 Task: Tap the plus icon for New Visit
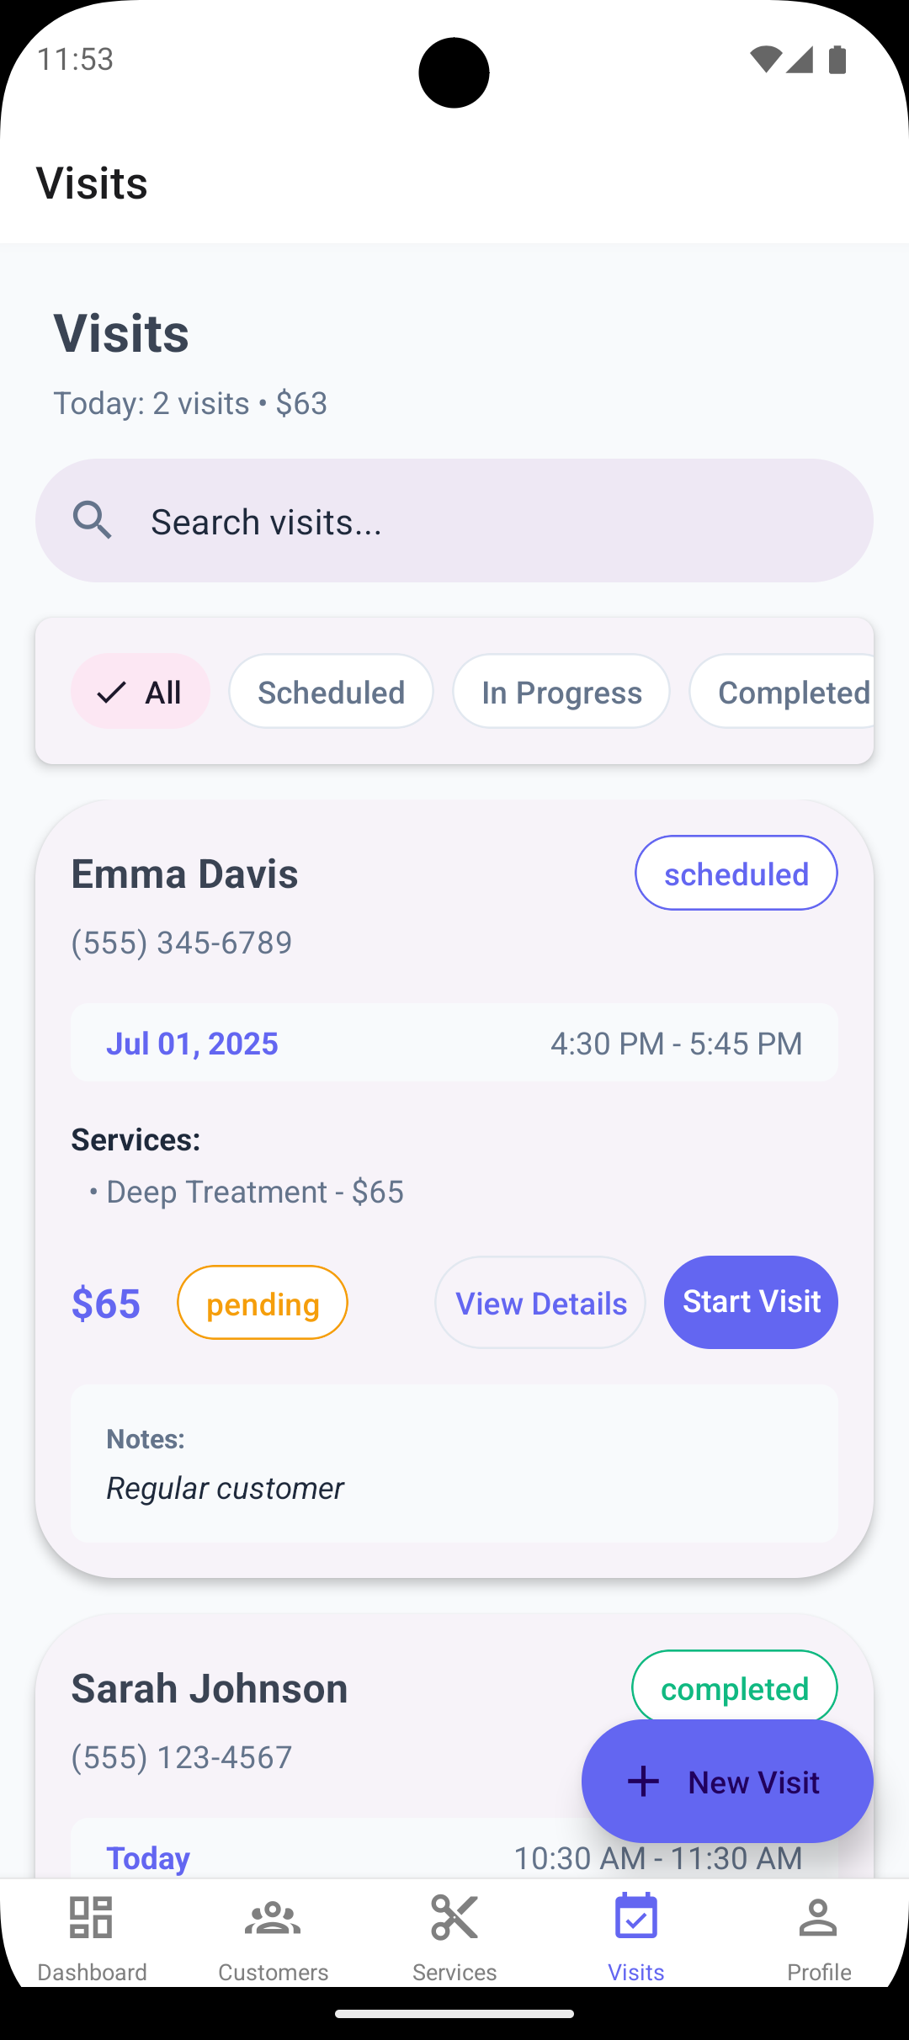coord(644,1781)
